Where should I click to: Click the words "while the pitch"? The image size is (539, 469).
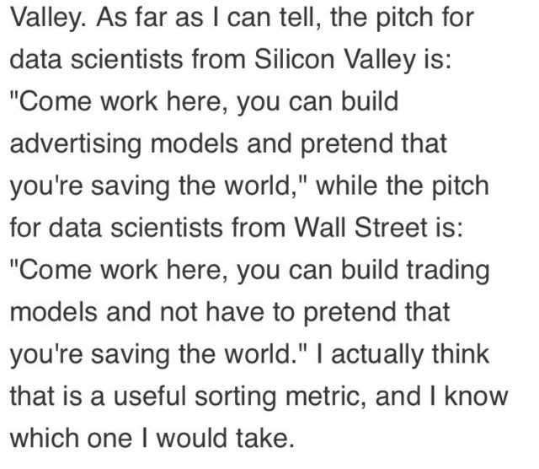(403, 186)
